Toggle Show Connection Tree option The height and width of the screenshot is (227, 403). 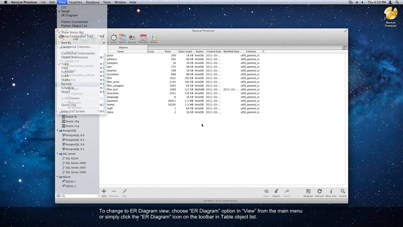pyautogui.click(x=77, y=36)
